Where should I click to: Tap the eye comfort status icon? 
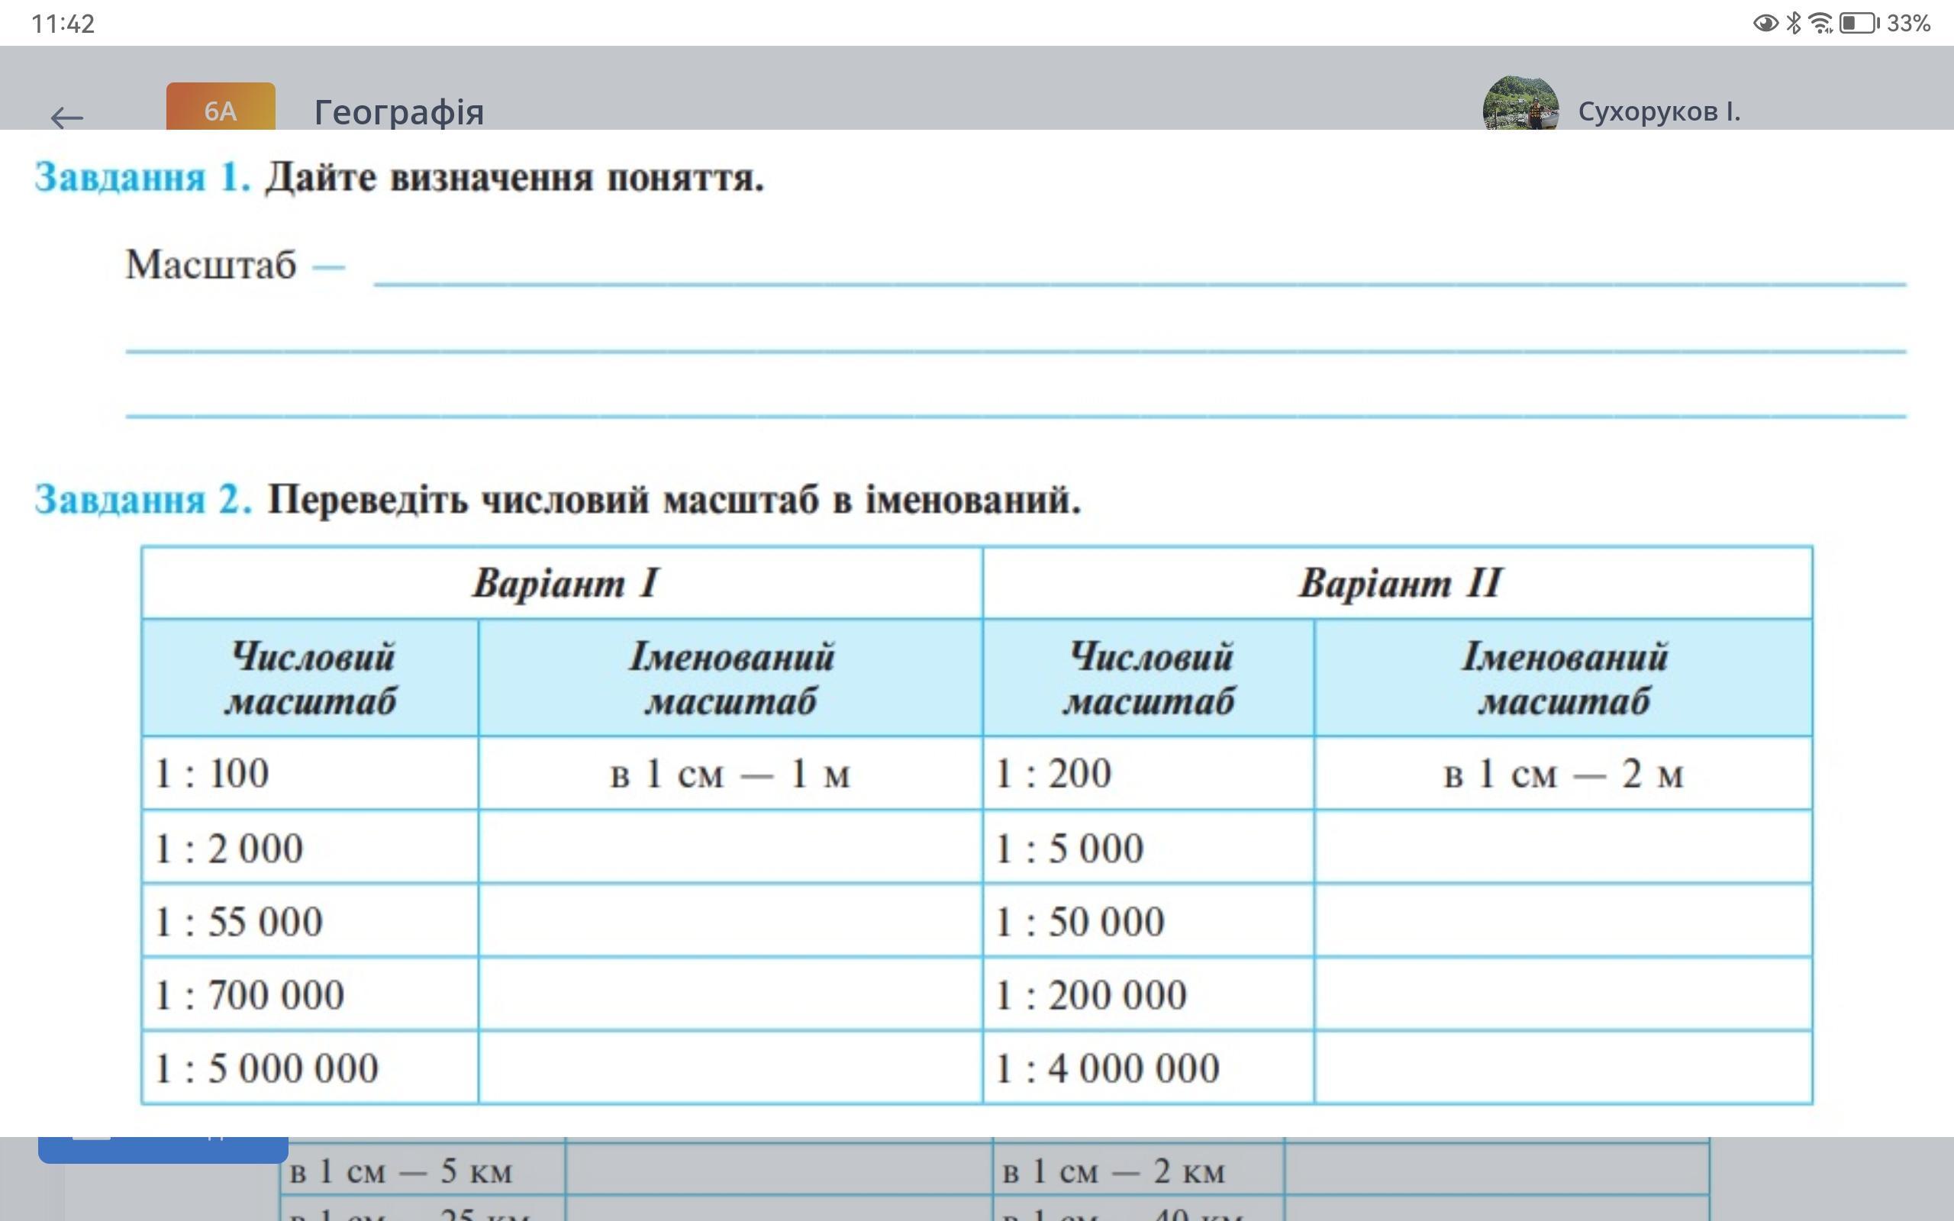click(1765, 24)
